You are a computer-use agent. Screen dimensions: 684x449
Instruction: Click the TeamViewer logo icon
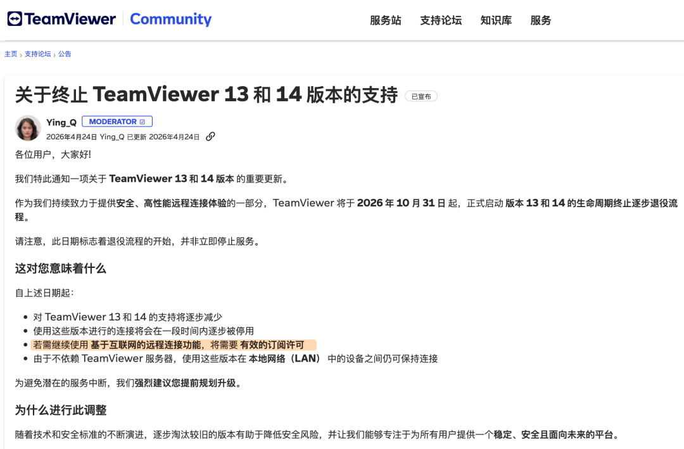[15, 19]
